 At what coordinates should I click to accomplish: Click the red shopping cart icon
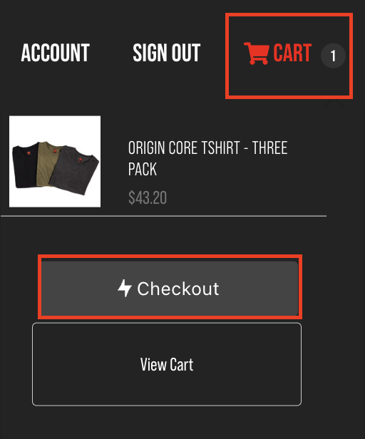257,53
